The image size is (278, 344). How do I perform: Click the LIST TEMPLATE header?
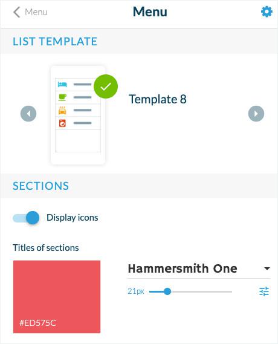click(55, 42)
